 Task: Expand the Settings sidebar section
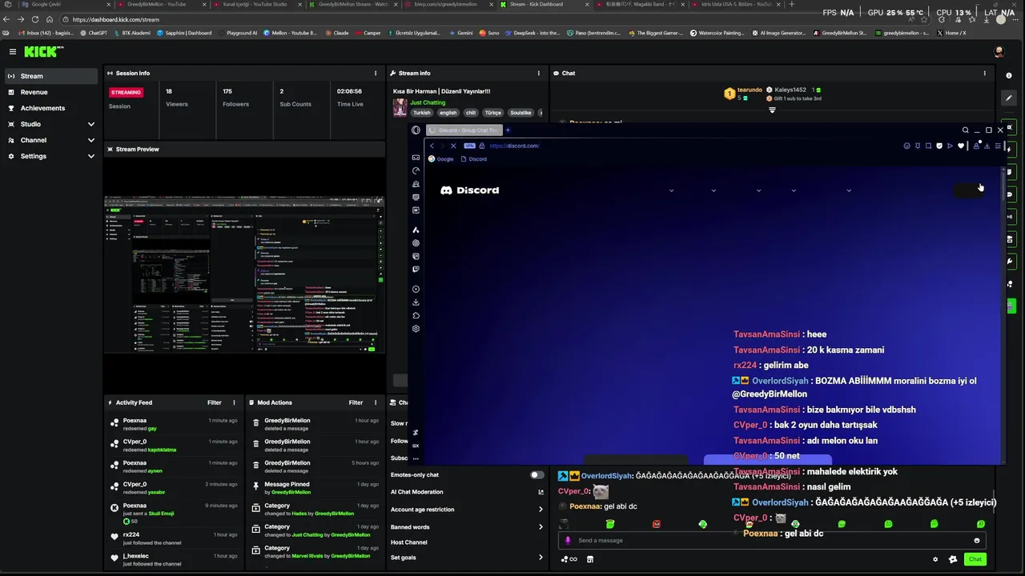pyautogui.click(x=50, y=156)
